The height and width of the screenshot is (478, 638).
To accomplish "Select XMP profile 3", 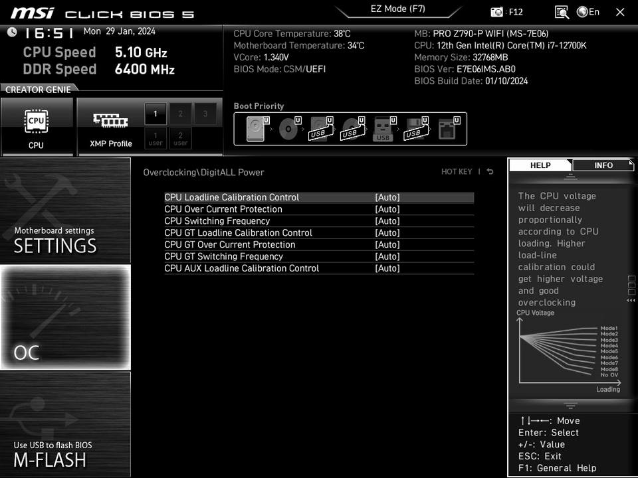I will [x=205, y=114].
